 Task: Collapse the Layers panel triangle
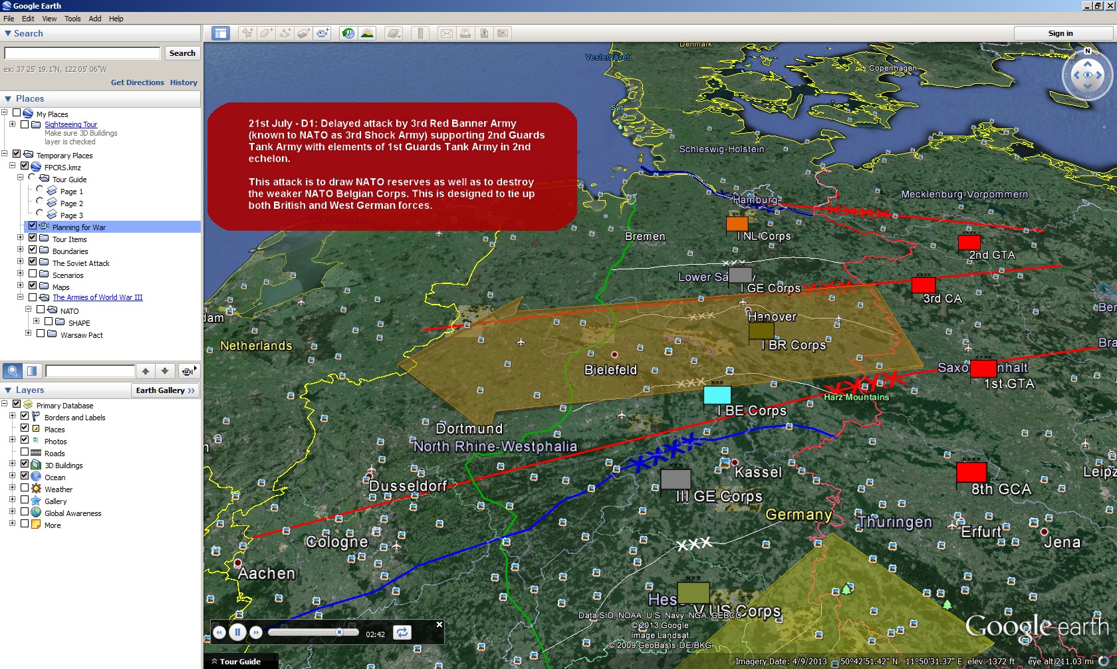(x=8, y=390)
